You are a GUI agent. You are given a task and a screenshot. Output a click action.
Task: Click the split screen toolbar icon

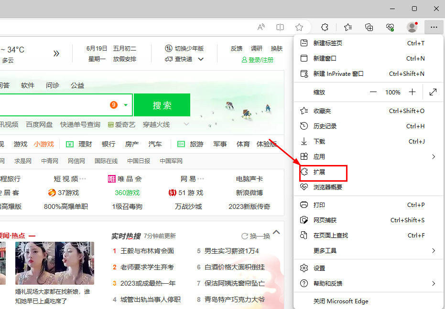click(x=280, y=27)
